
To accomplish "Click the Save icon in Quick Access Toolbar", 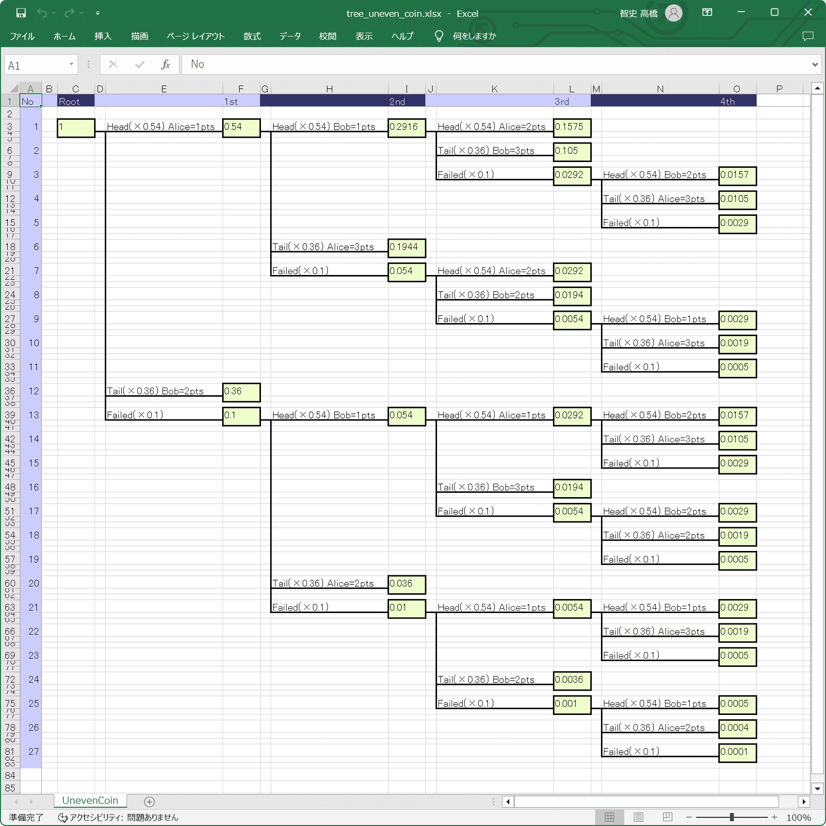I will pos(20,13).
